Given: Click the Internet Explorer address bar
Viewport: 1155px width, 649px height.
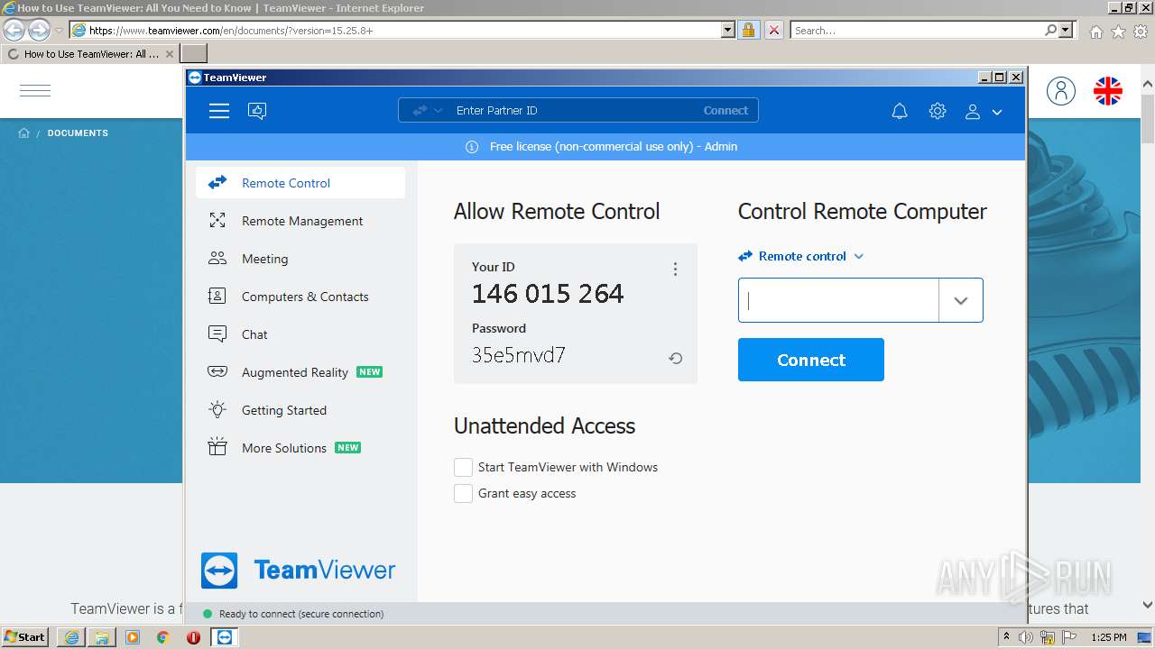Looking at the screenshot, I should (x=404, y=31).
